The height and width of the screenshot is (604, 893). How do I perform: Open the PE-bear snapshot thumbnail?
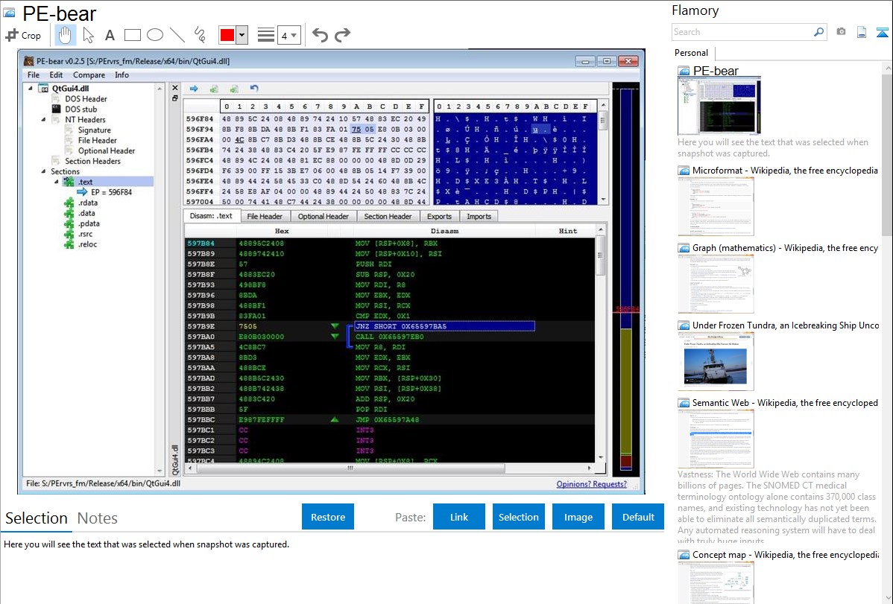point(719,107)
